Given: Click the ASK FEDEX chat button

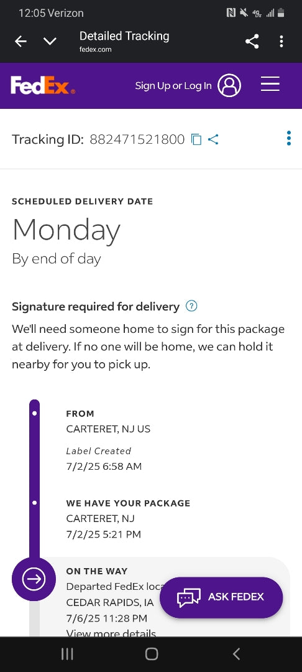Looking at the screenshot, I should tap(221, 597).
